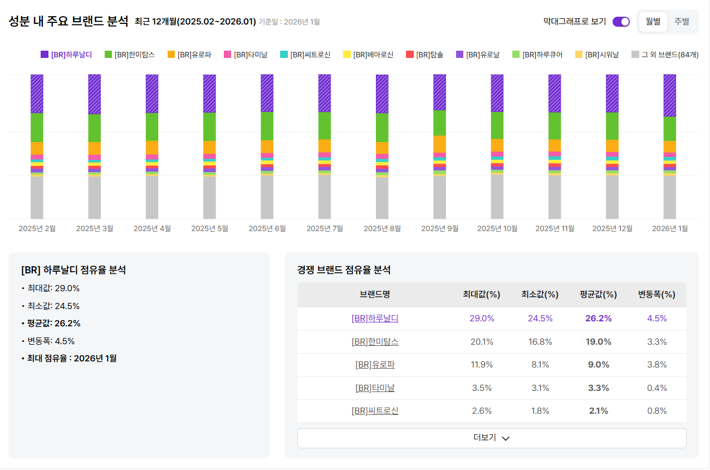Toggle [BR]유로파 orange legend icon
The image size is (710, 470).
171,55
